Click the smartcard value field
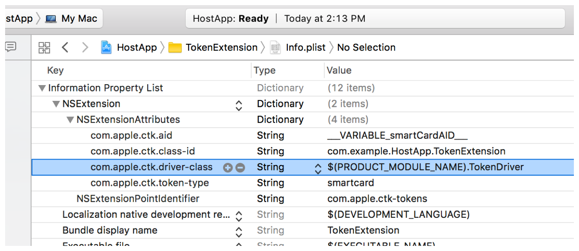The width and height of the screenshot is (579, 251). tap(351, 183)
